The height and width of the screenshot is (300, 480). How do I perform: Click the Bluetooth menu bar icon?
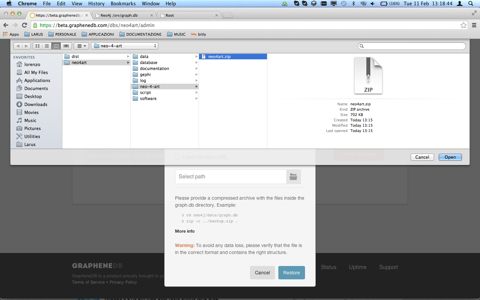click(354, 4)
